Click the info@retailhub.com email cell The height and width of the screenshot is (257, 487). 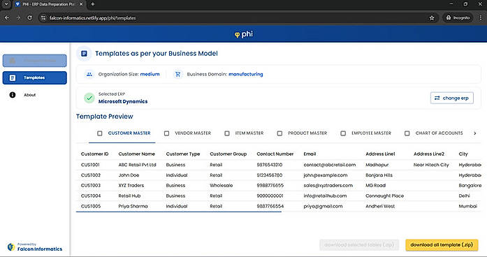pyautogui.click(x=325, y=196)
